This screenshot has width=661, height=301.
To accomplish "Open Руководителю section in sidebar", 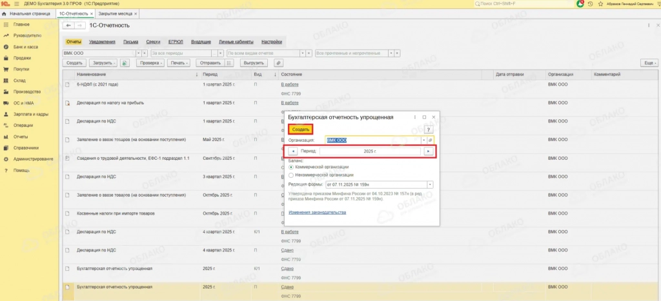I will (x=27, y=36).
